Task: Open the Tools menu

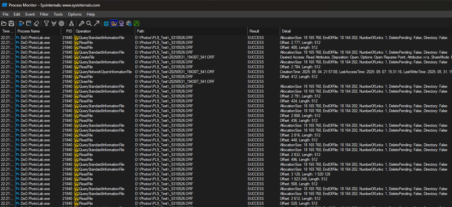Action: [x=58, y=14]
